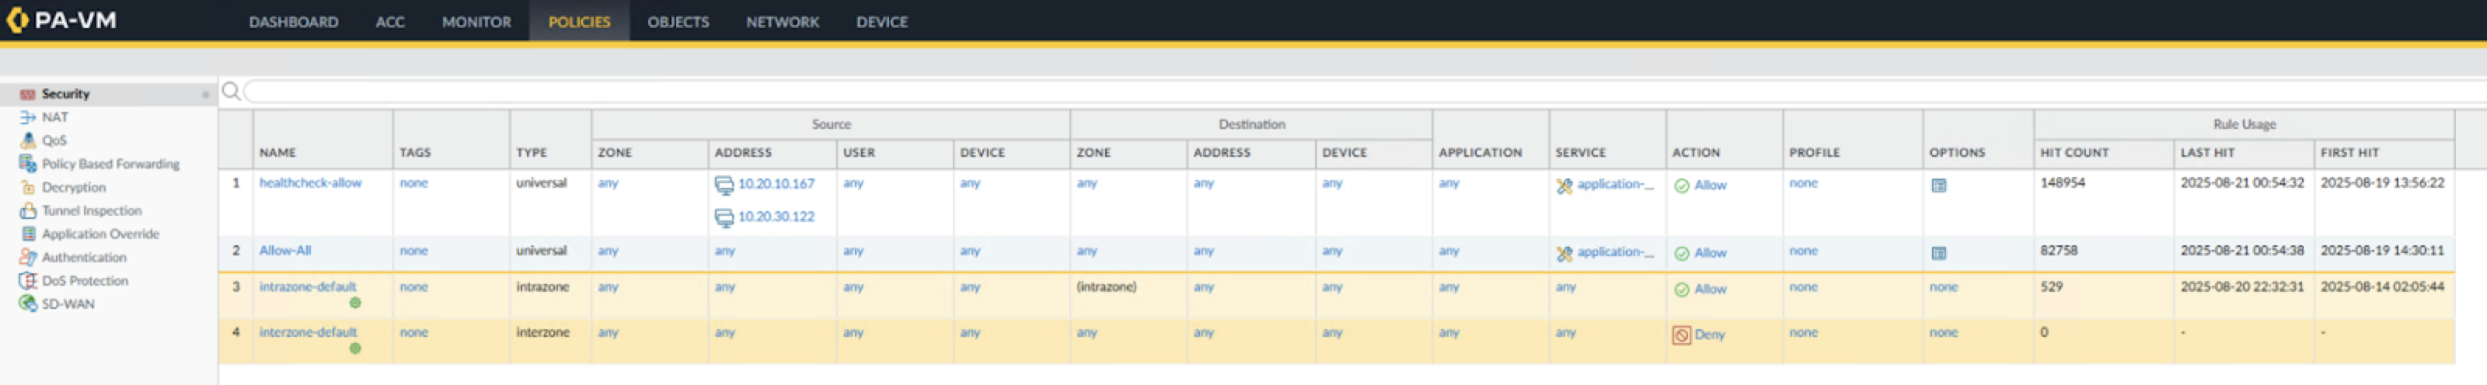Screen dimensions: 2487x385
Task: Go to the OBJECTS tab
Action: 678,21
